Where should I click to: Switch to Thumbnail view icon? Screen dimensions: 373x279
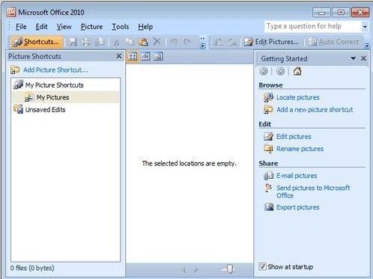tap(133, 57)
